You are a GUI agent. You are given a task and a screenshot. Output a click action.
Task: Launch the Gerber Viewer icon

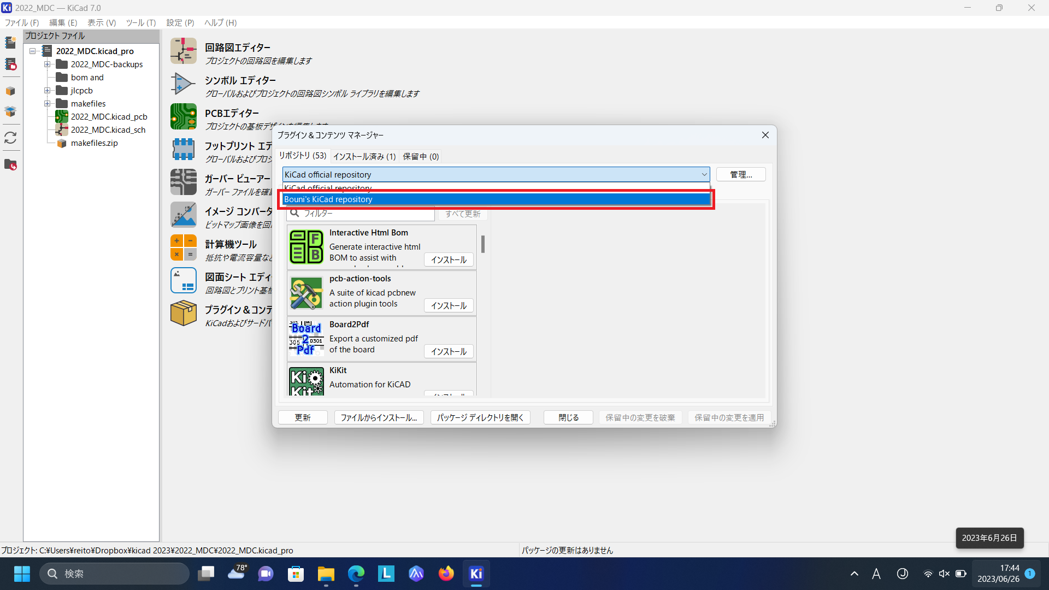pyautogui.click(x=183, y=182)
